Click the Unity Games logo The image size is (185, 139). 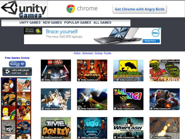(x=24, y=9)
